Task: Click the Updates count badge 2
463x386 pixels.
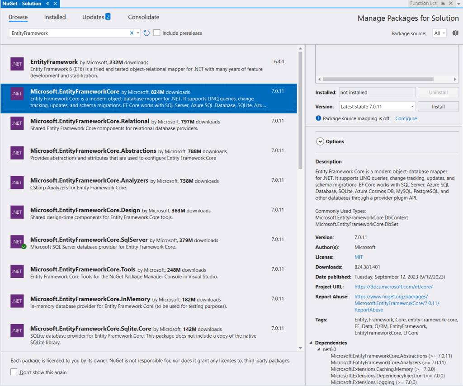Action: (x=108, y=17)
